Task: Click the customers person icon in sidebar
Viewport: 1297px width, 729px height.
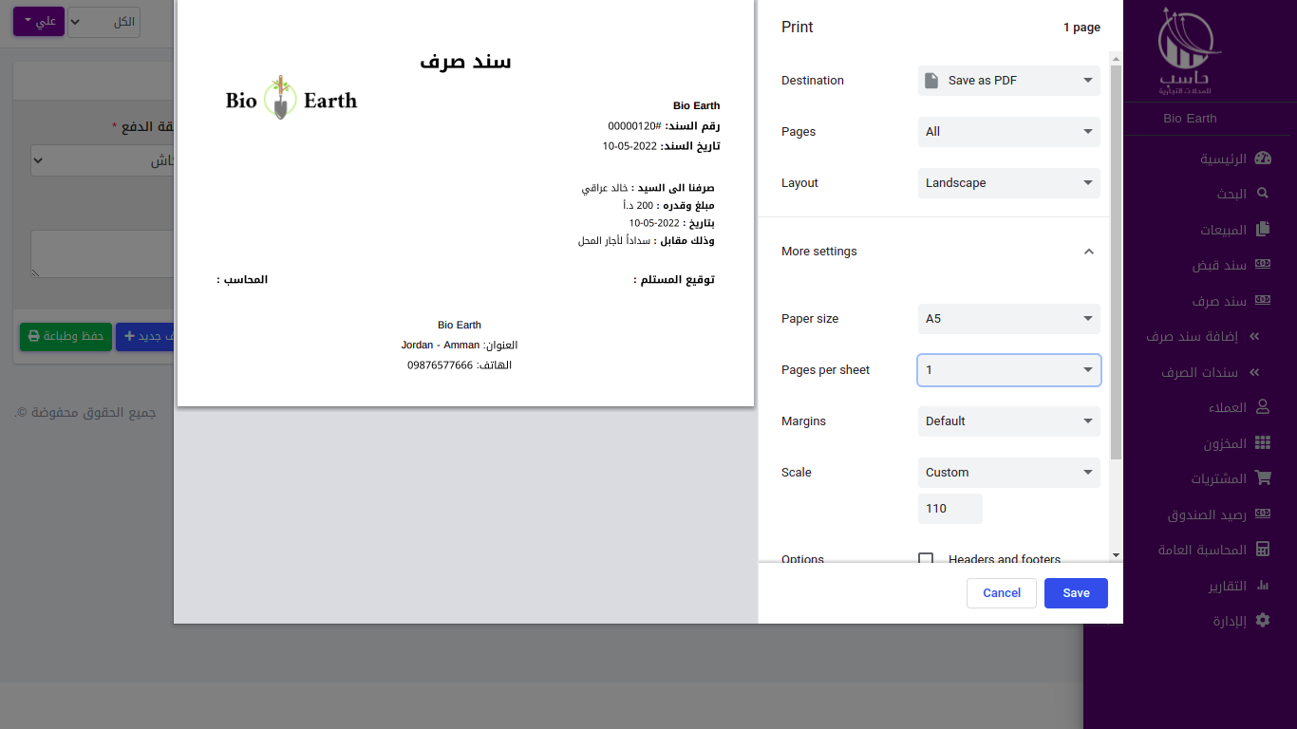Action: [x=1262, y=407]
